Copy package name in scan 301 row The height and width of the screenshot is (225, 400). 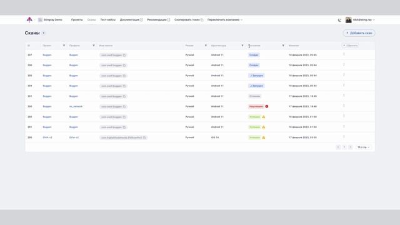(124, 96)
